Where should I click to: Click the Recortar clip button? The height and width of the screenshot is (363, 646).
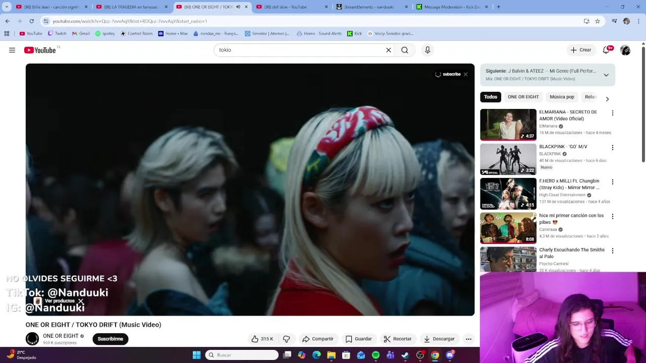coord(398,339)
